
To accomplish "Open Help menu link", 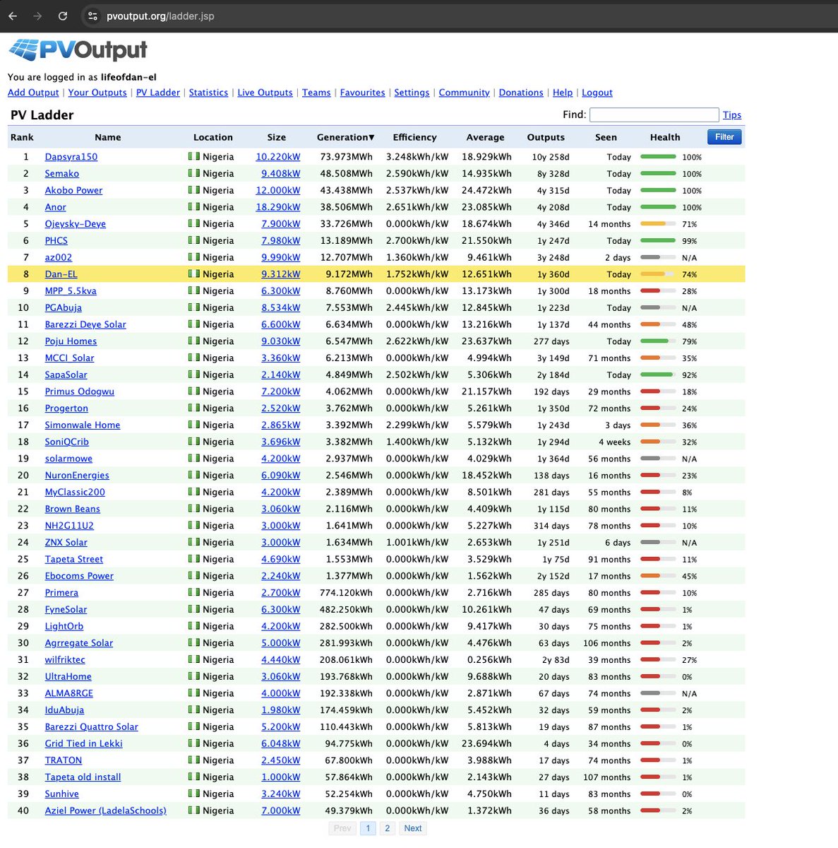I will click(x=563, y=93).
